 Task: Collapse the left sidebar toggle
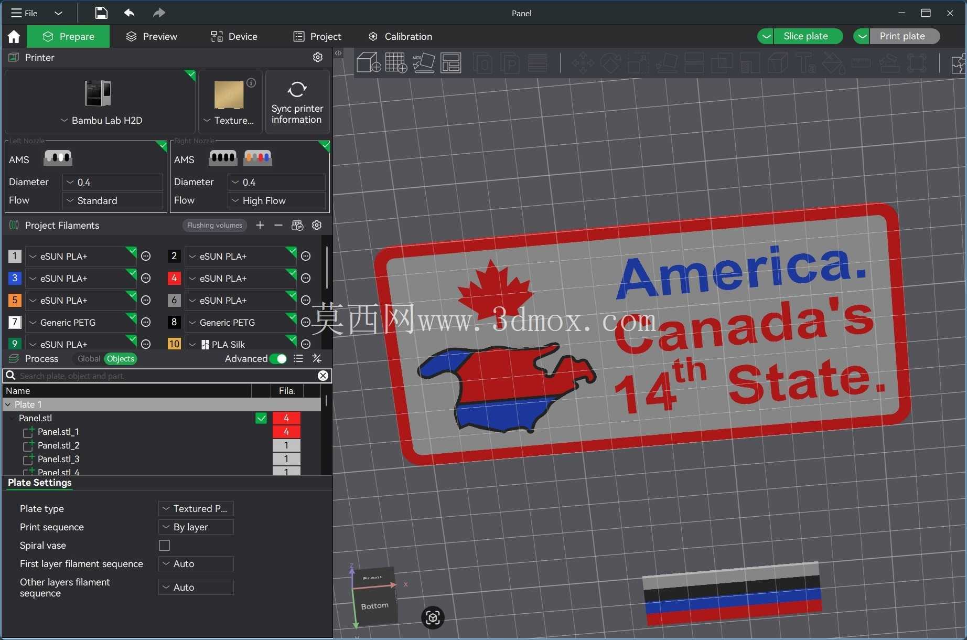point(338,53)
